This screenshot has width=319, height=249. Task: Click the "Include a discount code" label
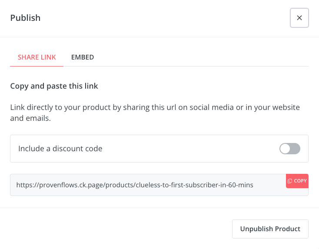coord(60,149)
